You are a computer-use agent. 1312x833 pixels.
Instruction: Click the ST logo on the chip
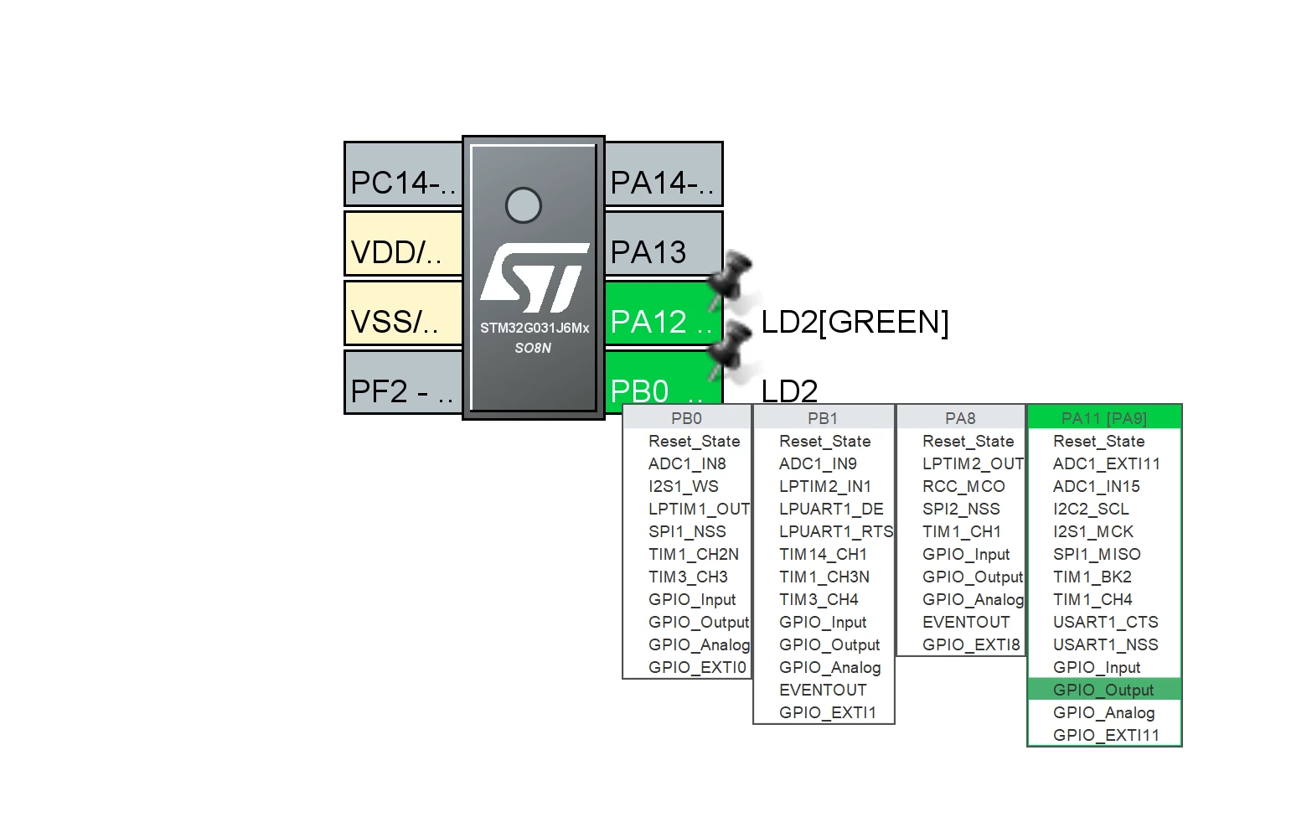(534, 277)
